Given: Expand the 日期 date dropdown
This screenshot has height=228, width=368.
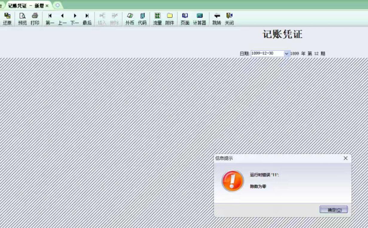Looking at the screenshot, I should [x=286, y=54].
